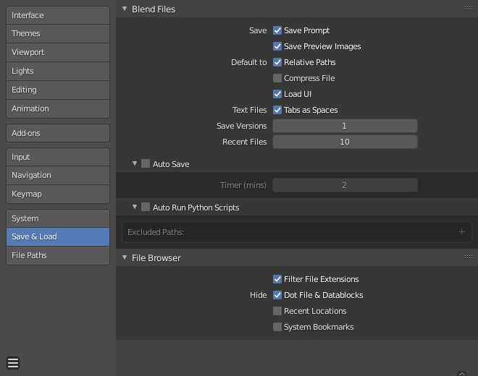Click the active Save & Load tab

coord(58,236)
